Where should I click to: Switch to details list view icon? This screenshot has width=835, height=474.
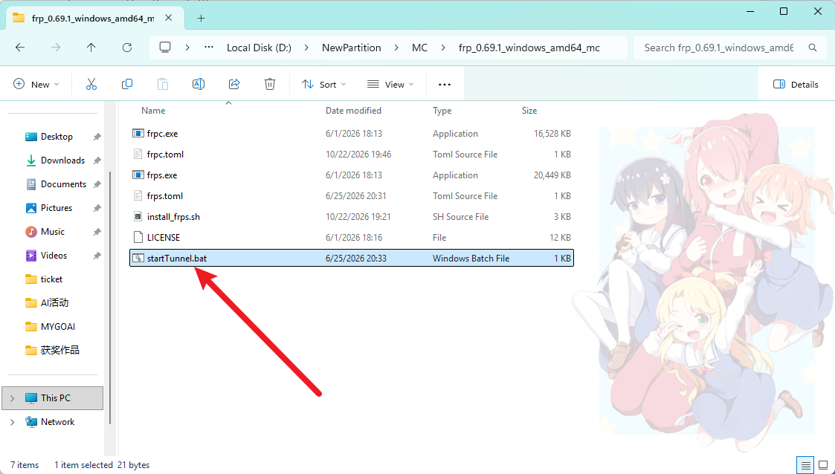coord(806,464)
